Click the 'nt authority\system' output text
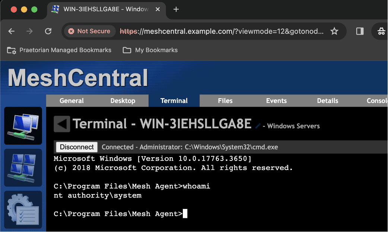This screenshot has width=388, height=232. (98, 196)
